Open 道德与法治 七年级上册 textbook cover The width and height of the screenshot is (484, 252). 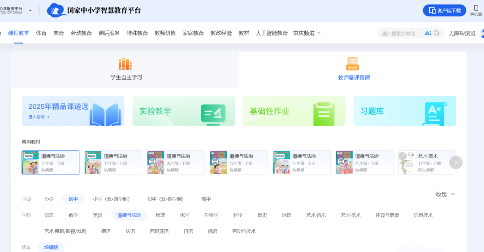click(93, 162)
